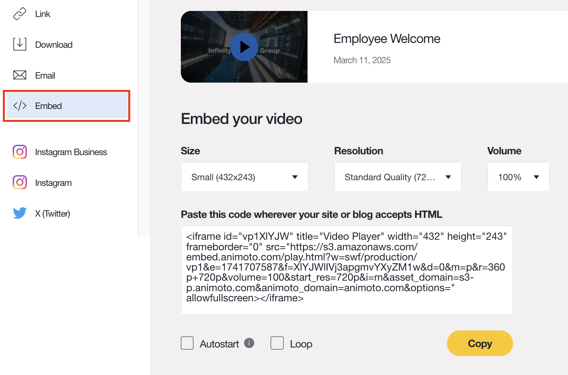Click the March 11, 2025 date
This screenshot has height=375, width=568.
pyautogui.click(x=362, y=60)
